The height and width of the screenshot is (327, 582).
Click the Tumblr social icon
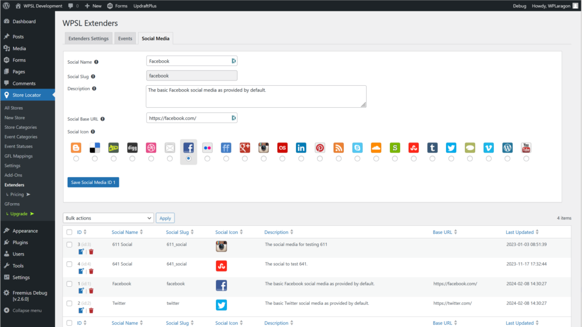click(432, 148)
